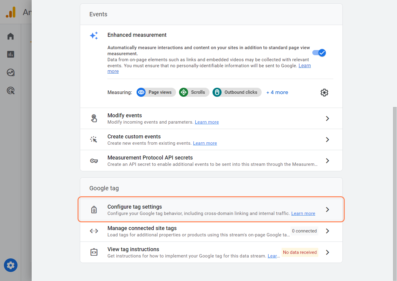
Task: Click the Google tag section heading
Action: coord(104,188)
